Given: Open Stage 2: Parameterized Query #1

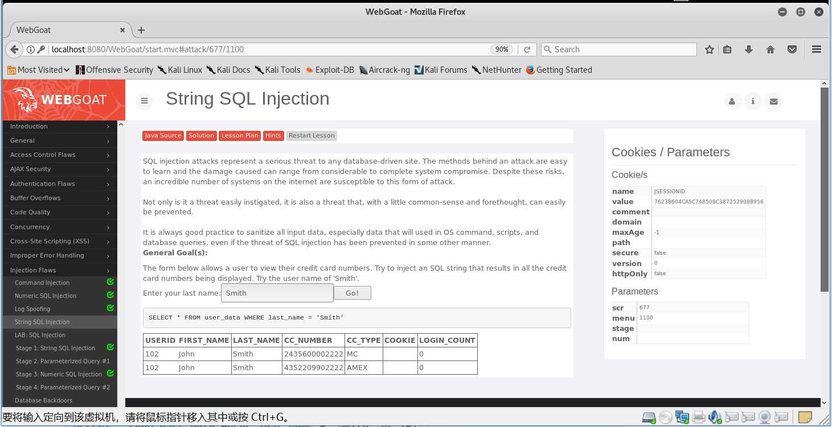Looking at the screenshot, I should (63, 361).
